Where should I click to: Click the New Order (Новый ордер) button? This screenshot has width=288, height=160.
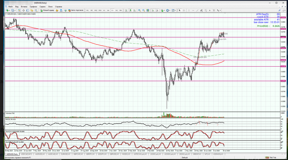click(47, 10)
